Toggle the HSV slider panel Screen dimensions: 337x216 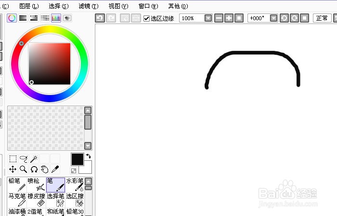(34, 18)
